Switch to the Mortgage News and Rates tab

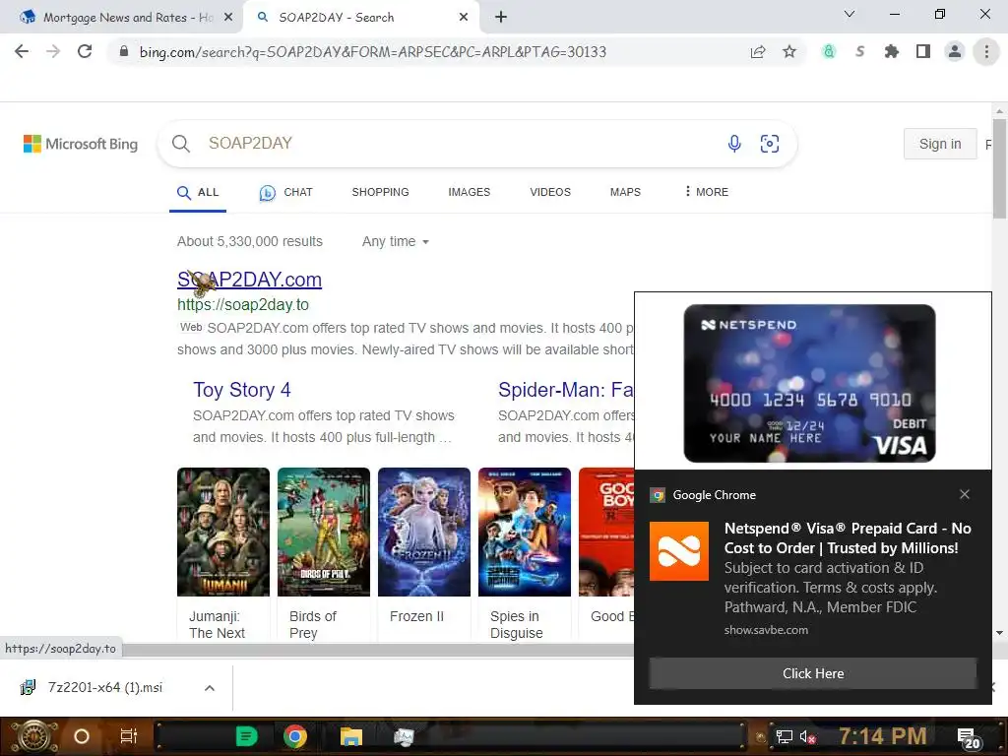coord(122,18)
